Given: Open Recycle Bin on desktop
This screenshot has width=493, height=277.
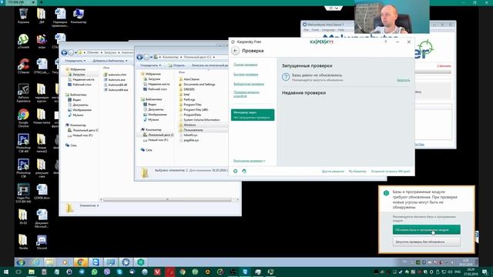Looking at the screenshot, I should (x=23, y=16).
